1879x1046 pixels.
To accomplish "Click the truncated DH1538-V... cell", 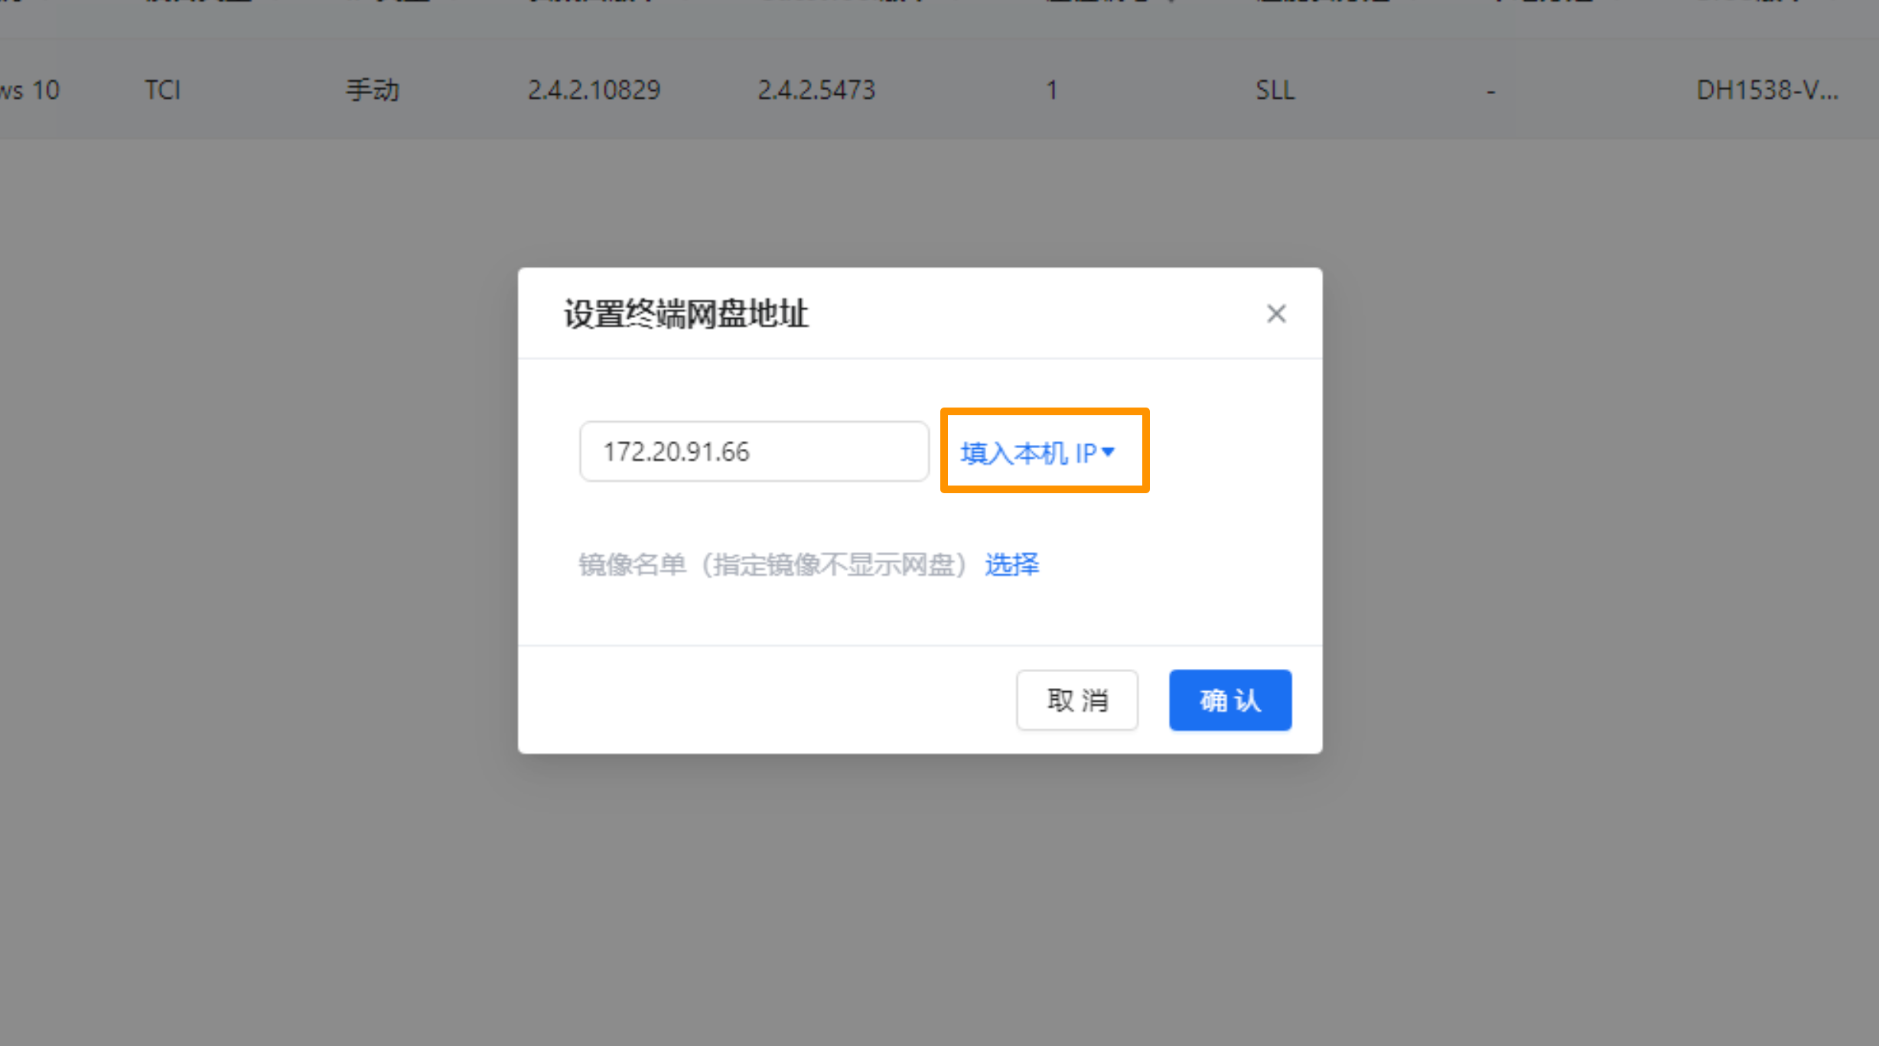I will (1767, 90).
